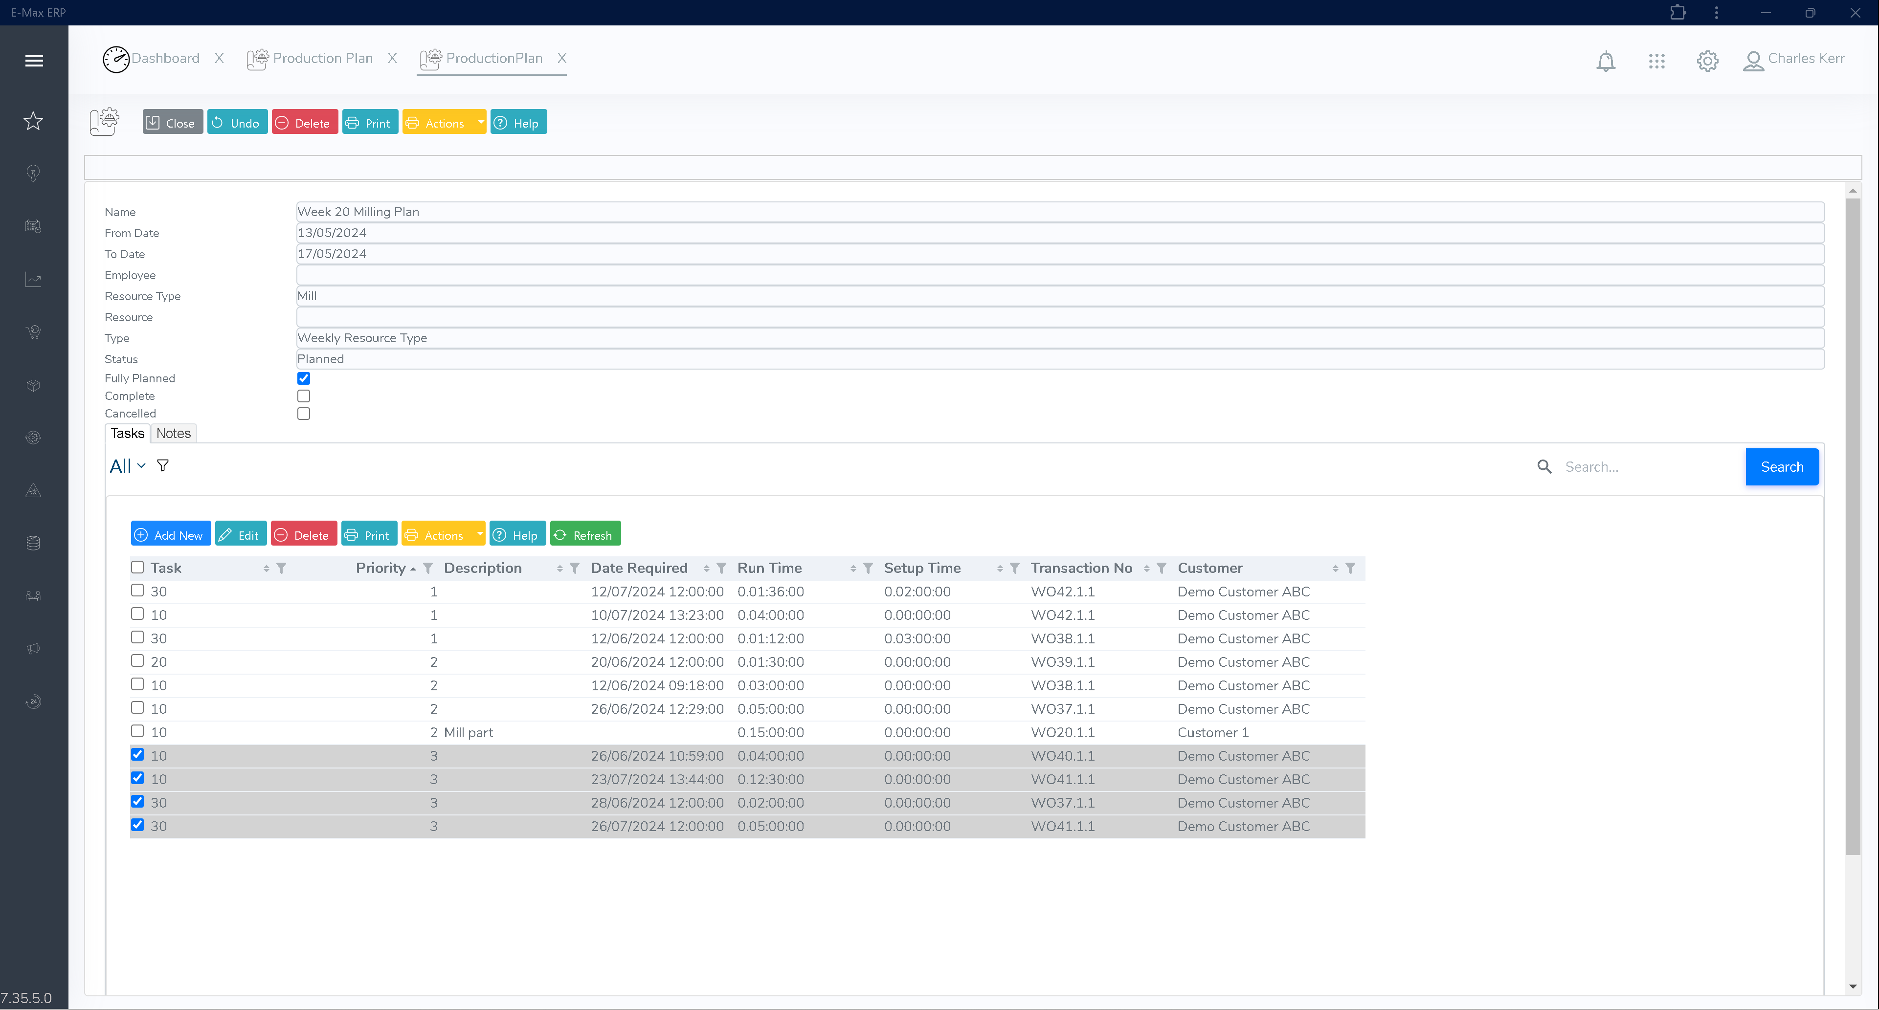
Task: Click the notification bell icon
Action: click(x=1606, y=61)
